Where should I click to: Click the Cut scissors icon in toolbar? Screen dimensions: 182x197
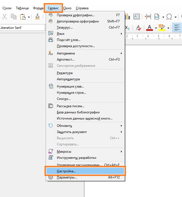(x=4, y=17)
